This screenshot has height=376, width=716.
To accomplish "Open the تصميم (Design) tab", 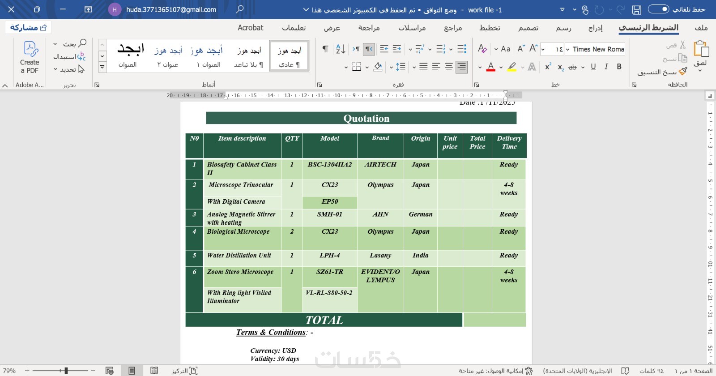I will [528, 28].
